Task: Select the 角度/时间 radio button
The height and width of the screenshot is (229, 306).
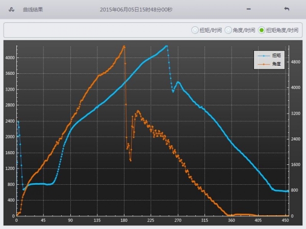Action: tap(228, 30)
